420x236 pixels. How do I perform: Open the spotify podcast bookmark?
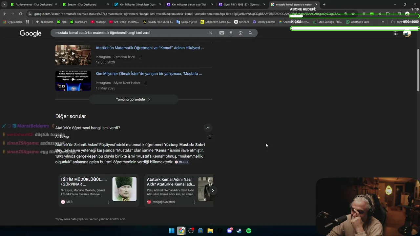coord(264,22)
